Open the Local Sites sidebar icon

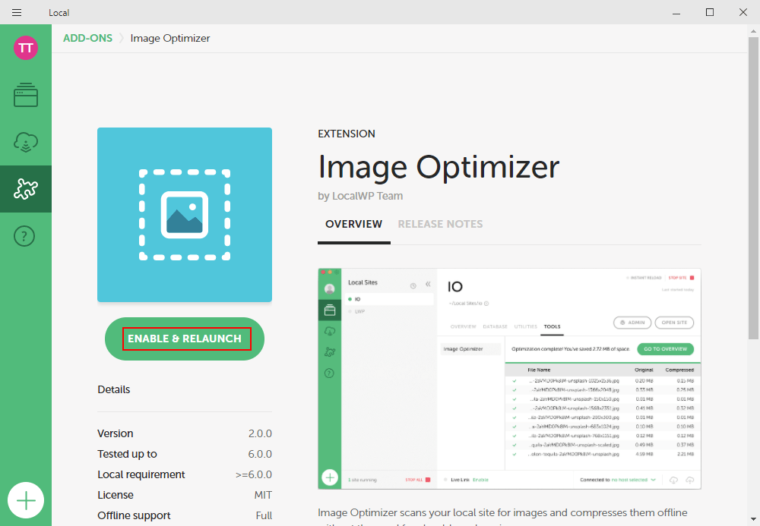pyautogui.click(x=26, y=95)
